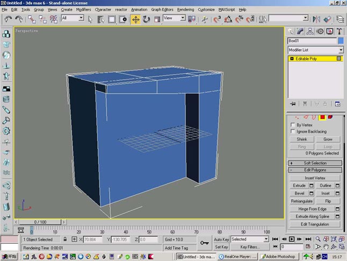This screenshot has width=347, height=261.
Task: Check the Ignore Backfacing option
Action: [x=293, y=131]
